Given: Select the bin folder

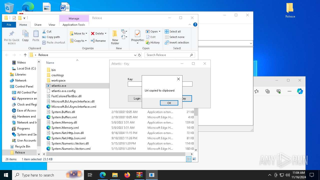Looking at the screenshot, I should pos(53,70).
